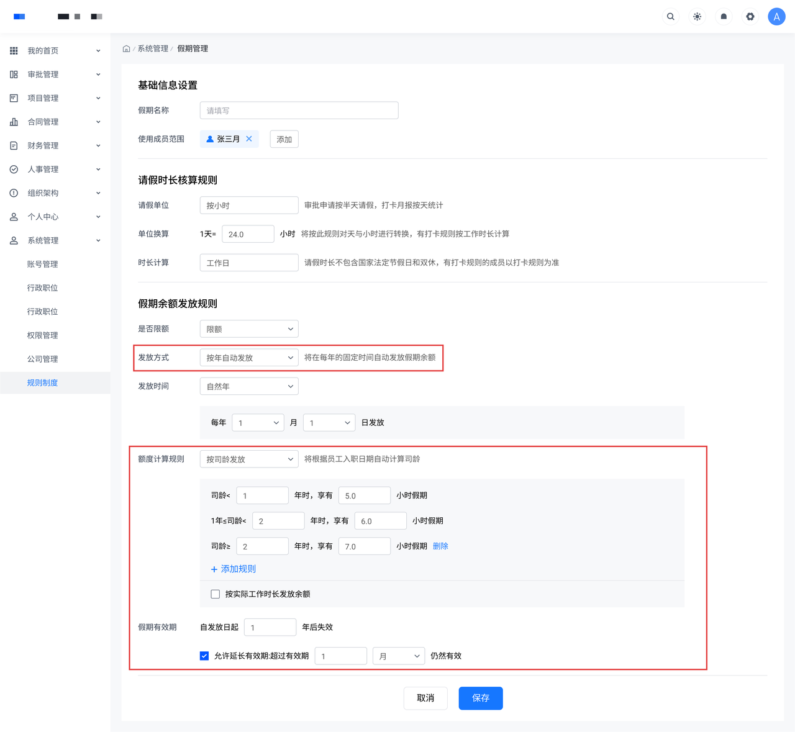Click the plus icon beside 添加规则
The width and height of the screenshot is (795, 732).
pos(214,569)
